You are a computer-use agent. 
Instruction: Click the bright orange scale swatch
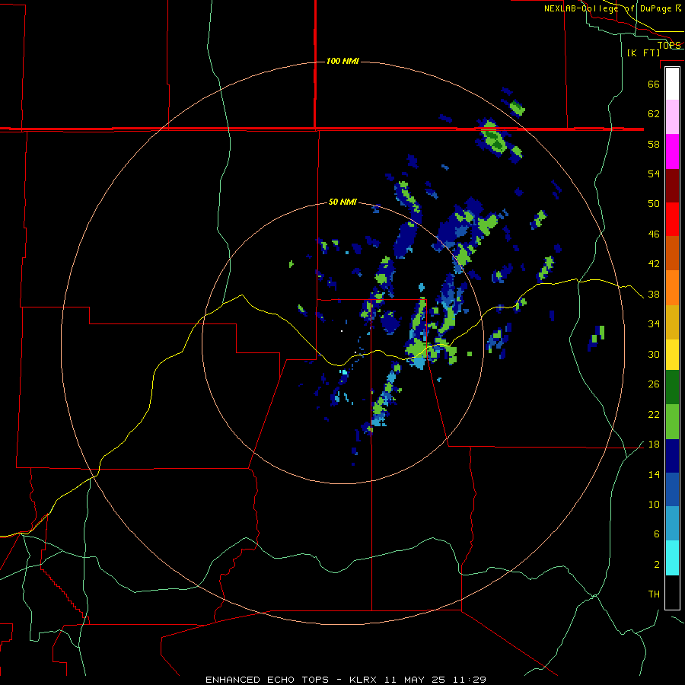click(x=672, y=288)
